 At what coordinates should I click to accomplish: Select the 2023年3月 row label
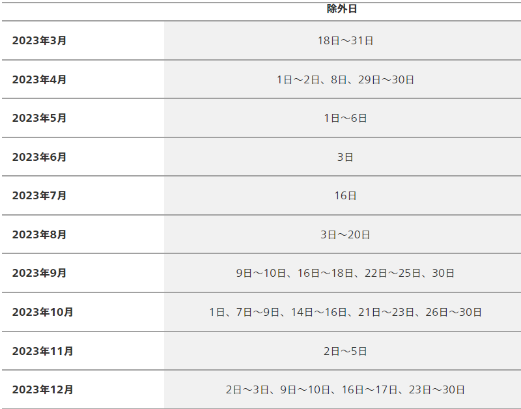[x=39, y=40]
